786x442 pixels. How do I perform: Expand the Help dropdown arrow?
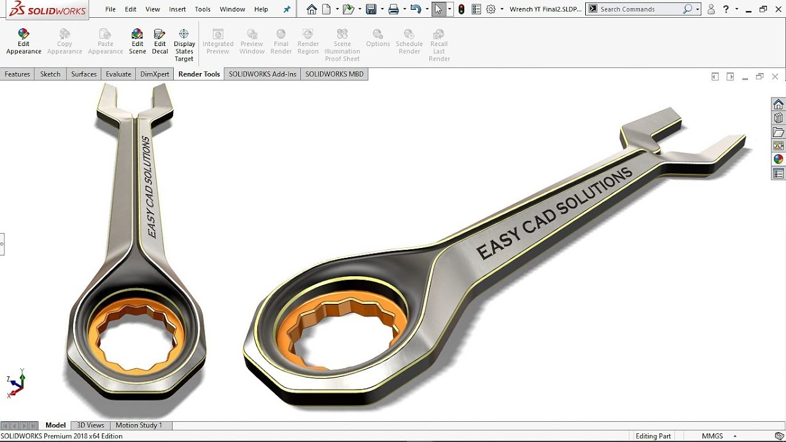(x=736, y=9)
